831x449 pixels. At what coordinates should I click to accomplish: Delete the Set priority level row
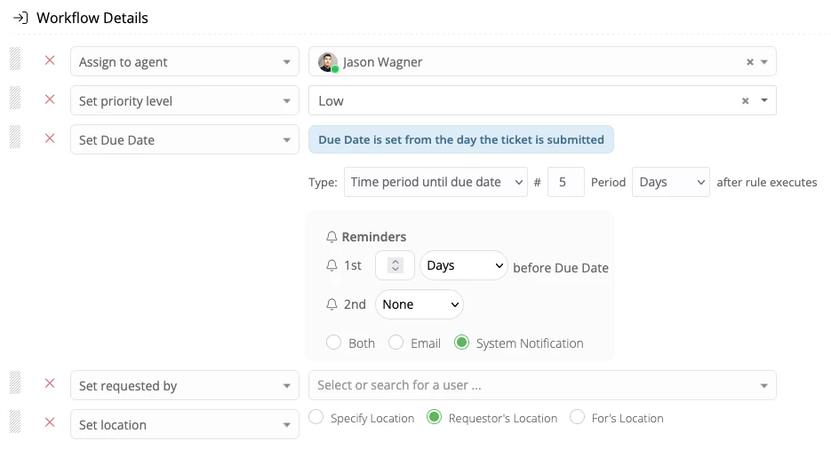(x=50, y=100)
